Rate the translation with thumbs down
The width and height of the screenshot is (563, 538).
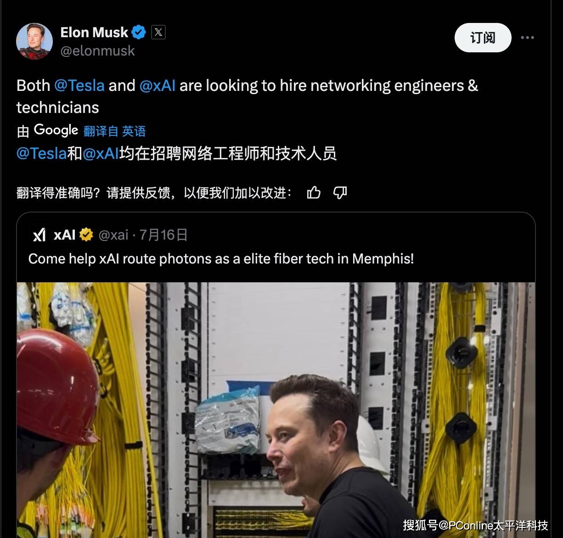pos(340,192)
